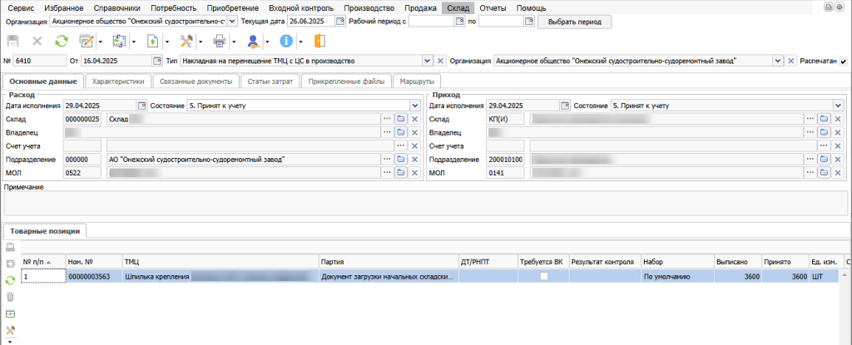Image resolution: width=852 pixels, height=345 pixels.
Task: Open header Организация dropdown beside Распечатан
Action: point(778,61)
